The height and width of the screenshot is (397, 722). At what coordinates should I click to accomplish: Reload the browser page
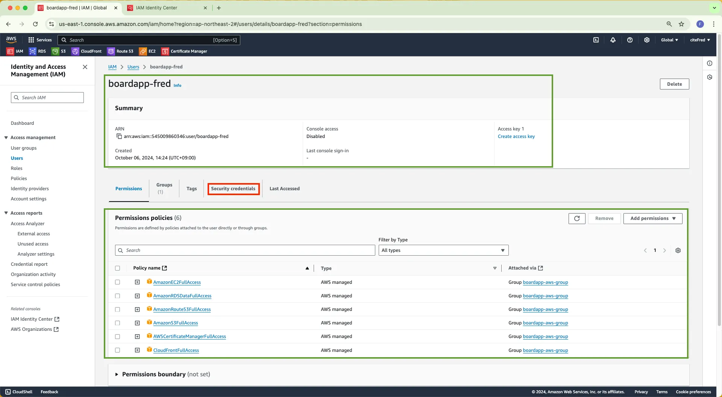click(x=35, y=24)
